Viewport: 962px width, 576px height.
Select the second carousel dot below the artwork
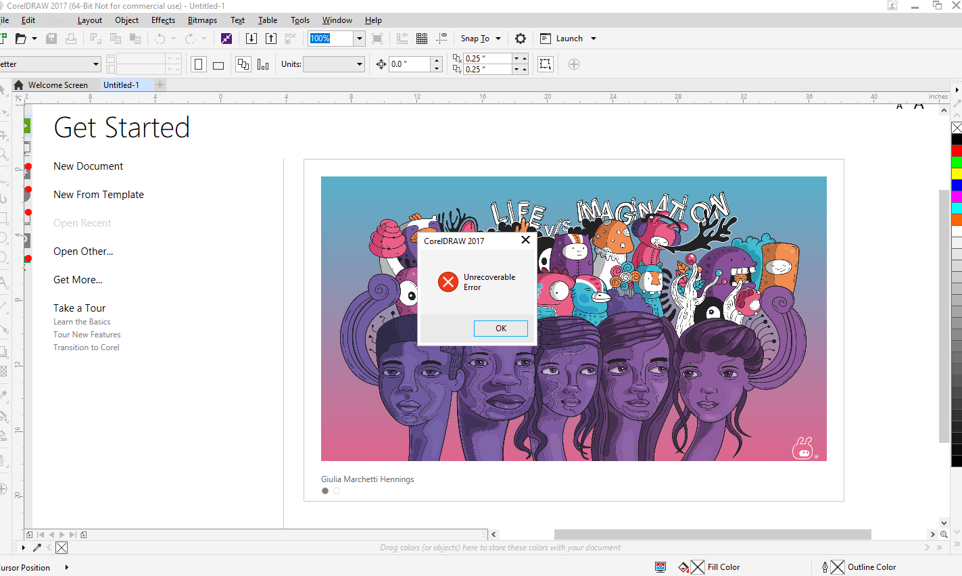pyautogui.click(x=337, y=491)
